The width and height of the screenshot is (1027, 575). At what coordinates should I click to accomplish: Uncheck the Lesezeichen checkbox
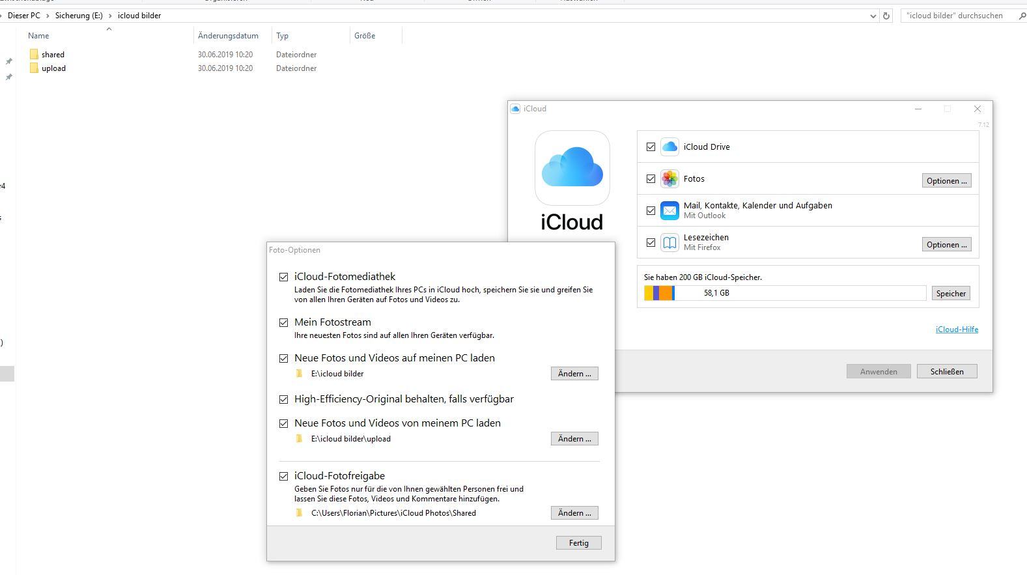tap(651, 242)
